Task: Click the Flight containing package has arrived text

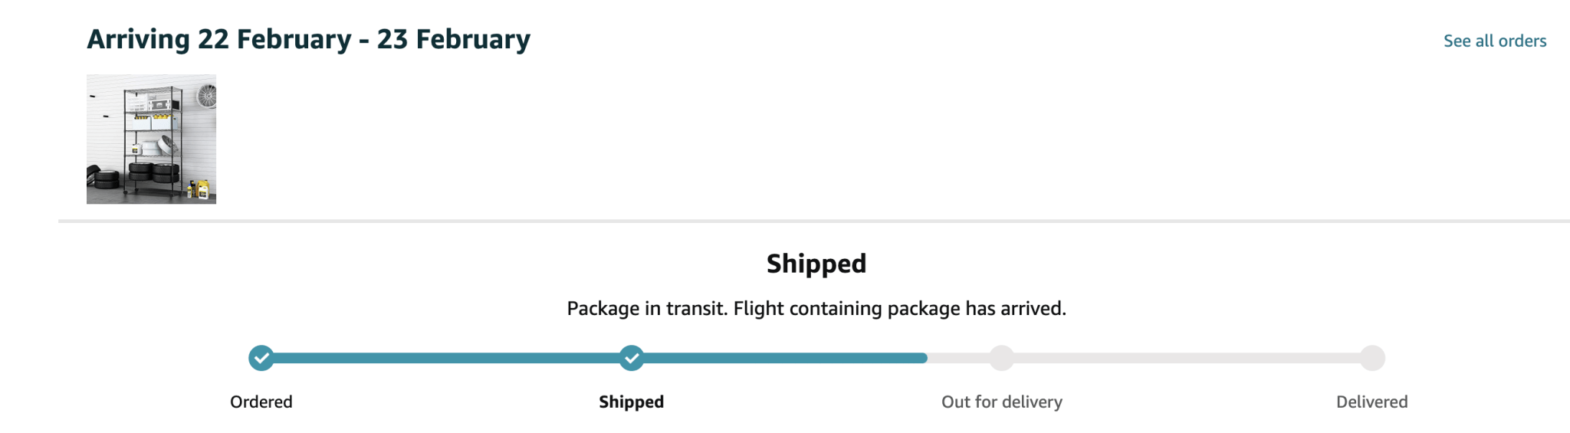Action: coord(900,308)
